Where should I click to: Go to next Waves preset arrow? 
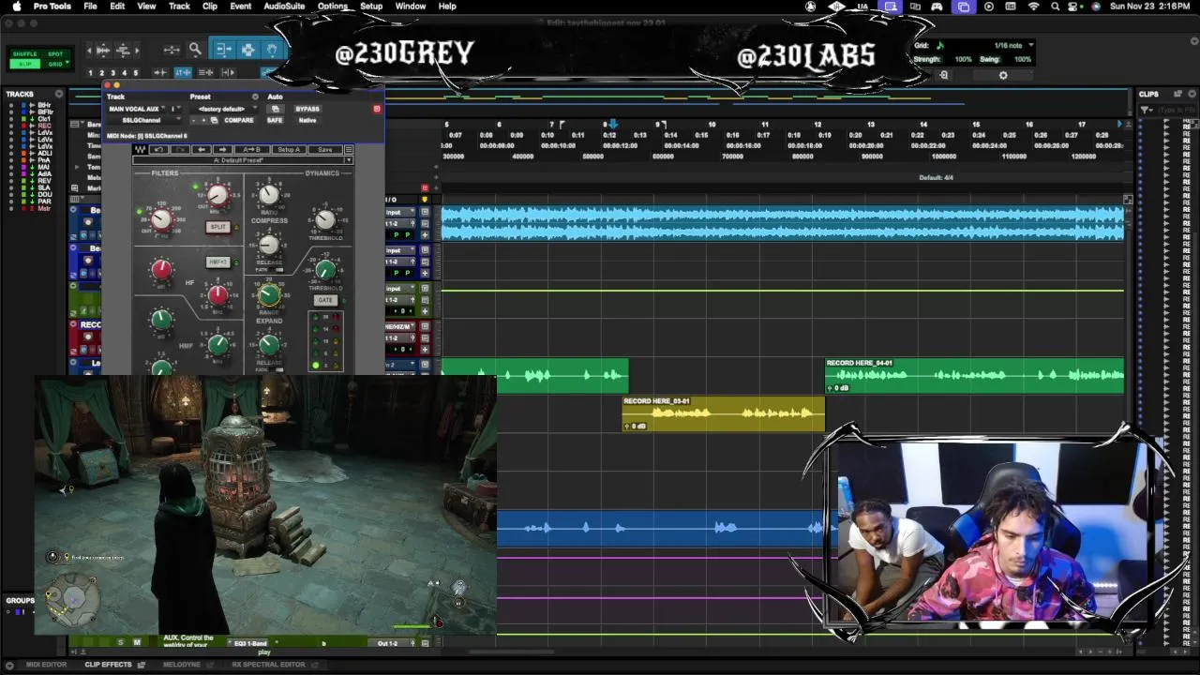tap(222, 150)
